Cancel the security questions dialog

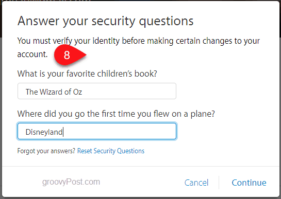click(x=196, y=183)
